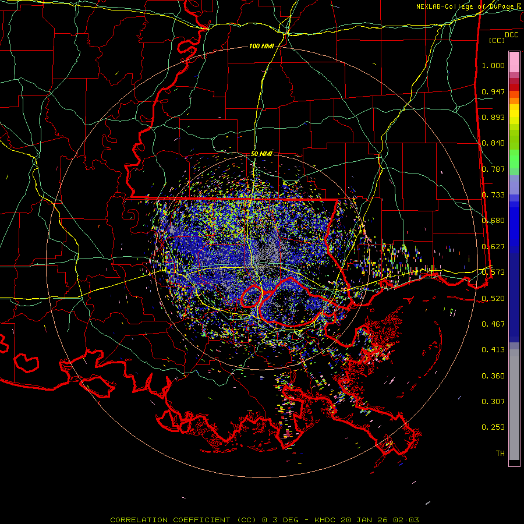Viewport: 524px width, 524px height.
Task: Select the 0.307 scale value
Action: [x=493, y=402]
